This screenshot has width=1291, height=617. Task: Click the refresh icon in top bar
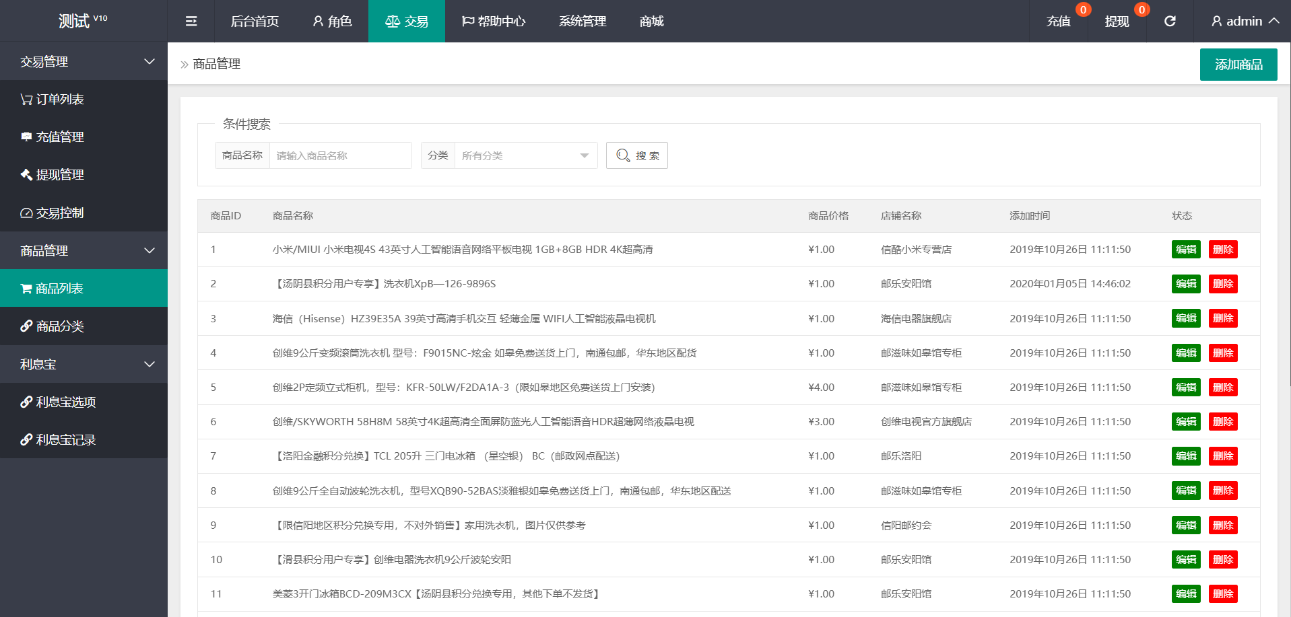[1170, 22]
